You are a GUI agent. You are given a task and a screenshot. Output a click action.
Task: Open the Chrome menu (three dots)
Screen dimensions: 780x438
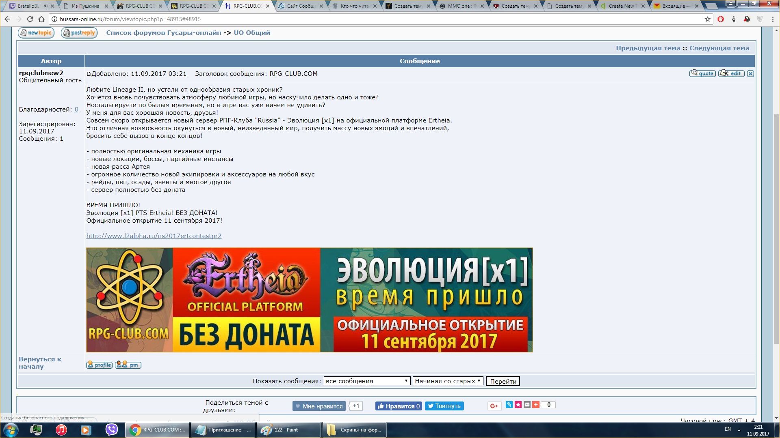(772, 19)
